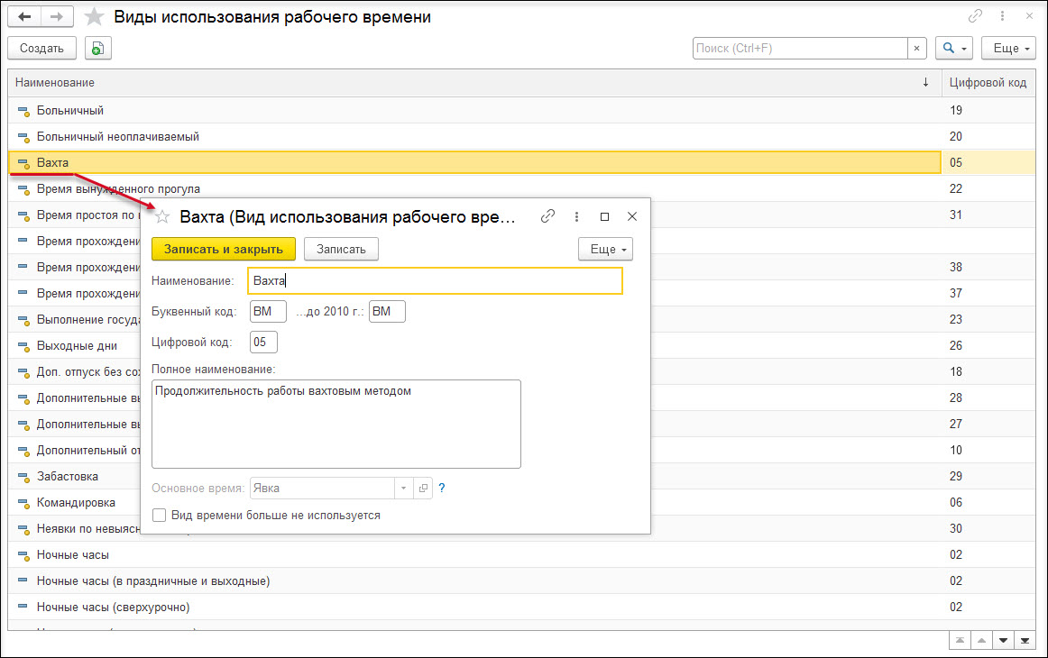Copy link icon in Вахта dialog header
Viewport: 1048px width, 658px height.
(547, 216)
